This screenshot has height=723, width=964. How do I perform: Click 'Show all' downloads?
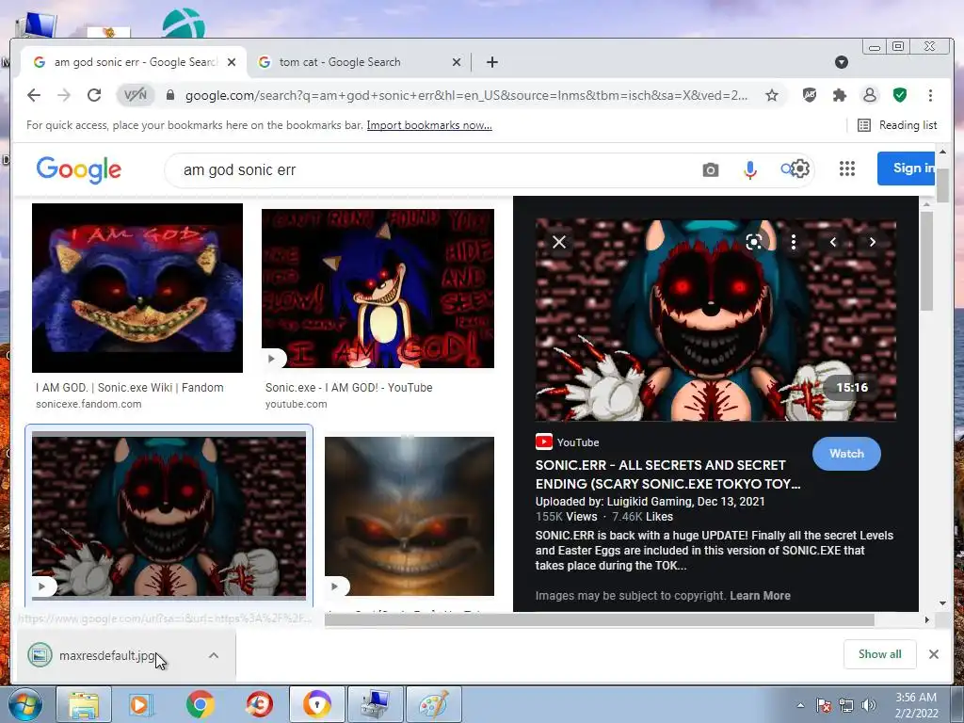click(x=880, y=654)
